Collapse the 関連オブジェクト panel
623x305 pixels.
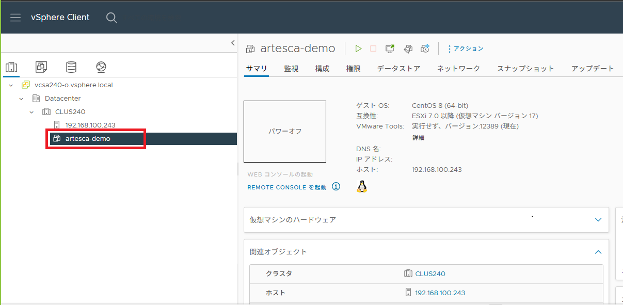point(598,252)
